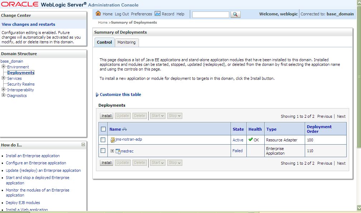Screen dimensions: 361x213
Task: Open View changes and restarts link
Action: (x=28, y=24)
